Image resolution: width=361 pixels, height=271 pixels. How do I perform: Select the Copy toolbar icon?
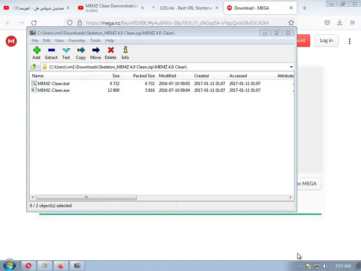pyautogui.click(x=81, y=50)
